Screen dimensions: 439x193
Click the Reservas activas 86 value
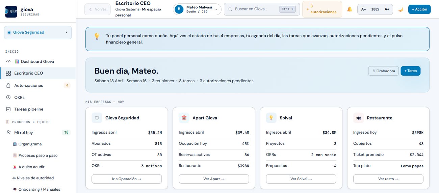point(247,155)
